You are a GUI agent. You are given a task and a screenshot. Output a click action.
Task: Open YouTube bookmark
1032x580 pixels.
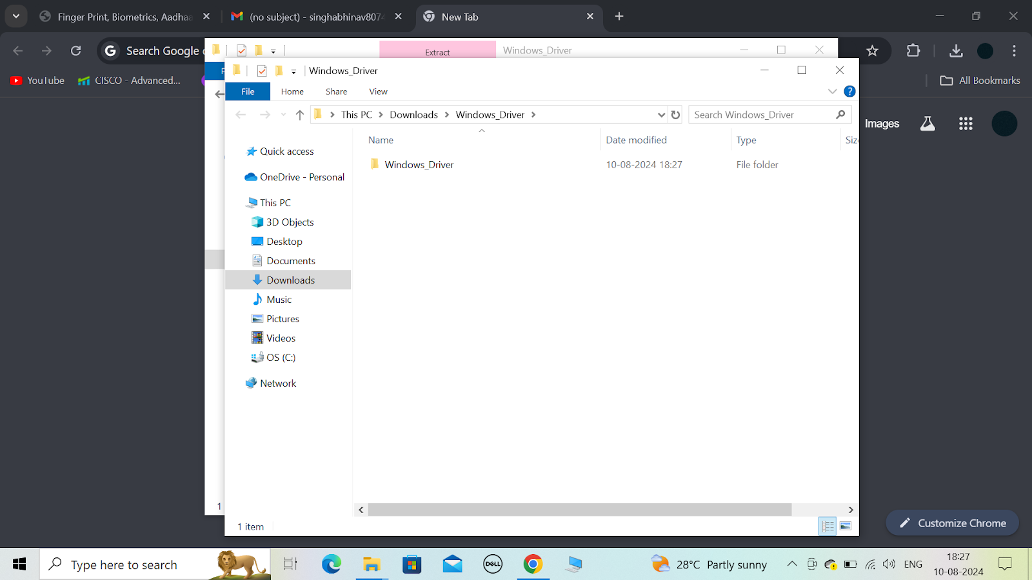(x=37, y=81)
